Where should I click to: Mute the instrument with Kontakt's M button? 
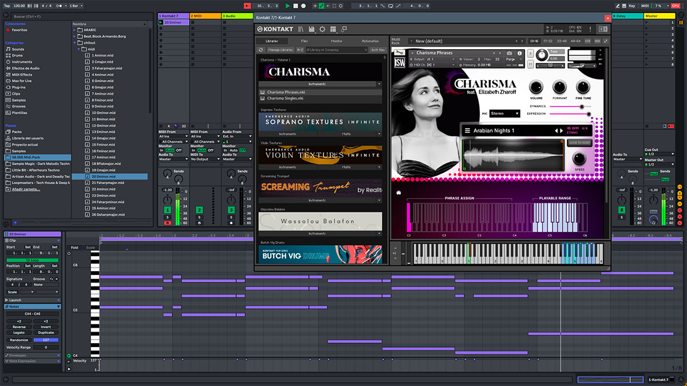(x=531, y=64)
